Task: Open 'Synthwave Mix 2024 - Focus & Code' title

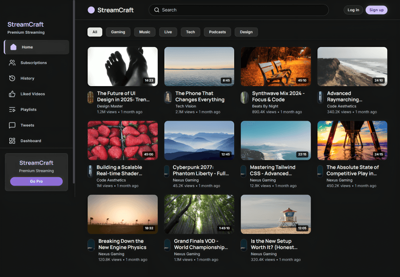Action: click(x=278, y=97)
